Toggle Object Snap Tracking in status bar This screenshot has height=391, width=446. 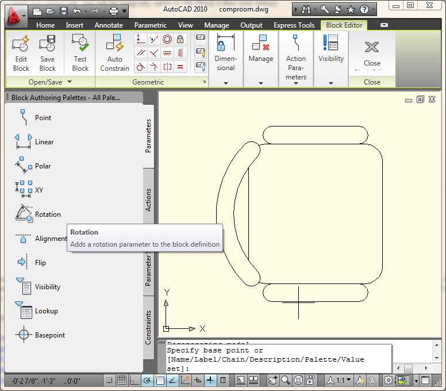[x=172, y=380]
